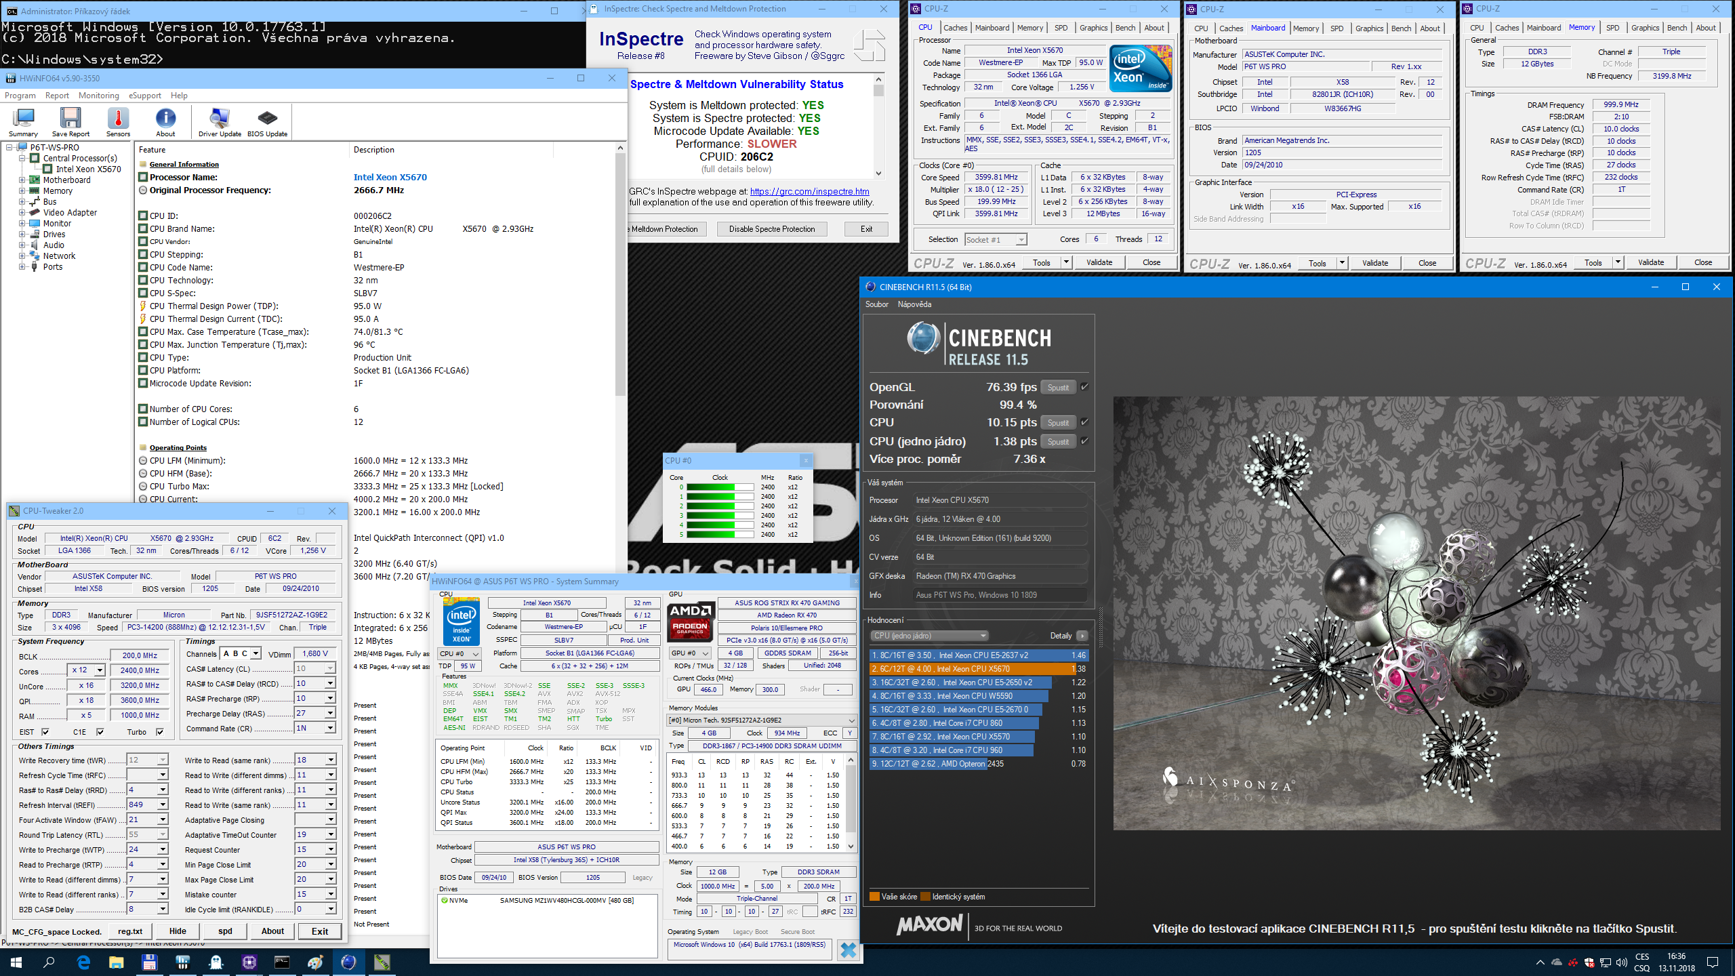The width and height of the screenshot is (1735, 976).
Task: Click the Cinebench rendered scene image
Action: tap(1416, 613)
